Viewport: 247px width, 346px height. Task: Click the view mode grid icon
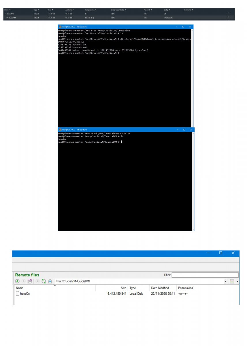click(232, 281)
